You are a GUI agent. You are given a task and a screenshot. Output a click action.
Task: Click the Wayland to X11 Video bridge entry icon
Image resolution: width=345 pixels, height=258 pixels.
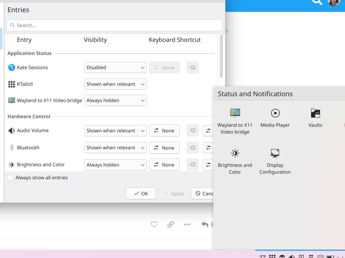point(11,100)
